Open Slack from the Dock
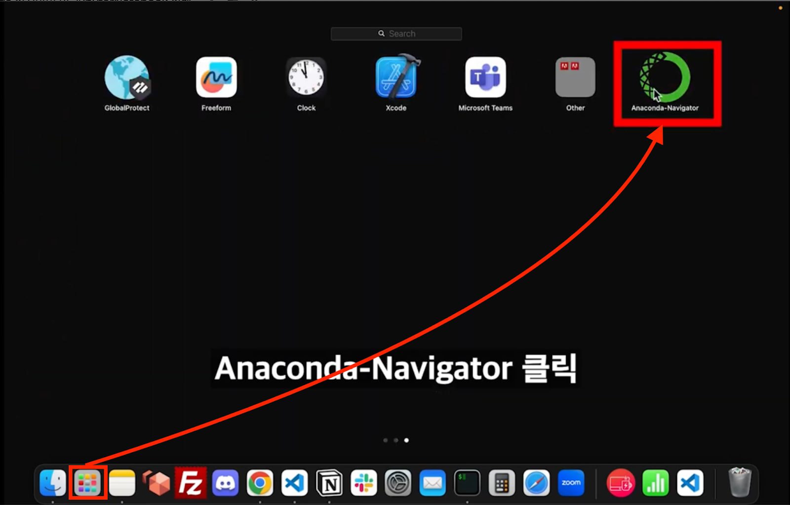 pyautogui.click(x=363, y=483)
